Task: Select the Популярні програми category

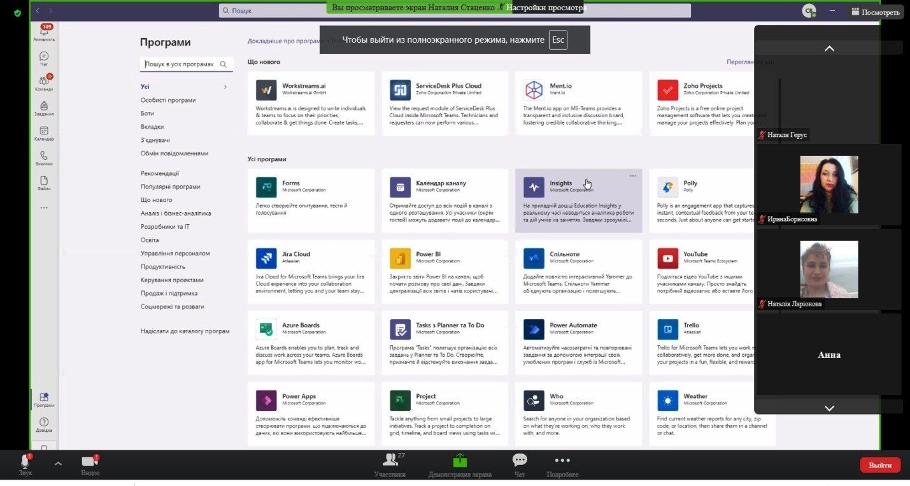Action: pyautogui.click(x=171, y=187)
